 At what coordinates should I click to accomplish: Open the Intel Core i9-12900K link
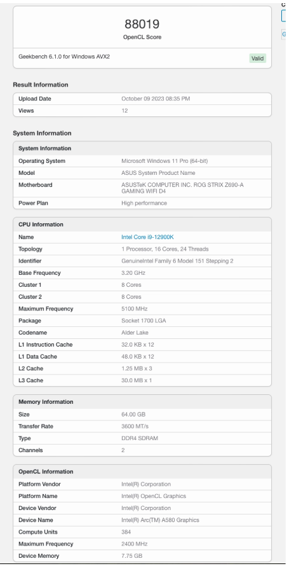click(147, 237)
